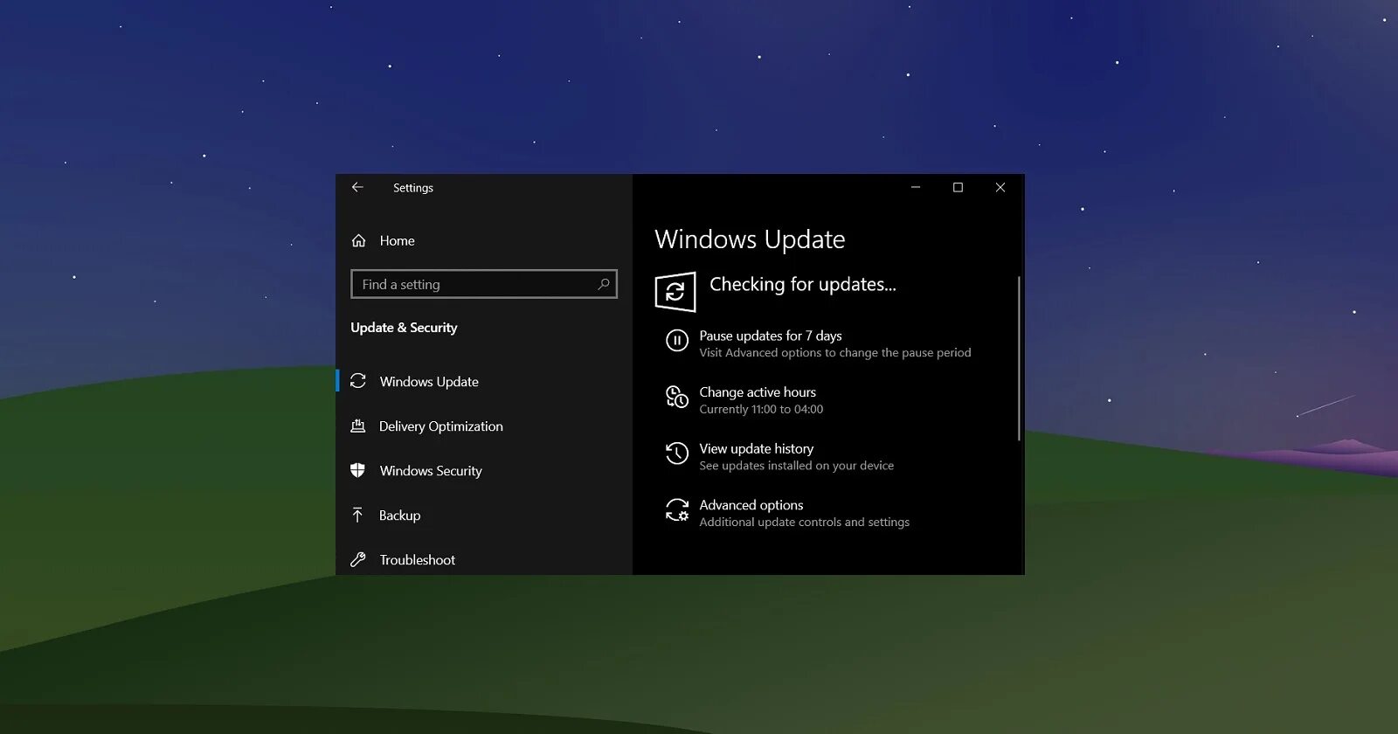Maximize the Settings window
Image resolution: width=1398 pixels, height=734 pixels.
point(958,187)
